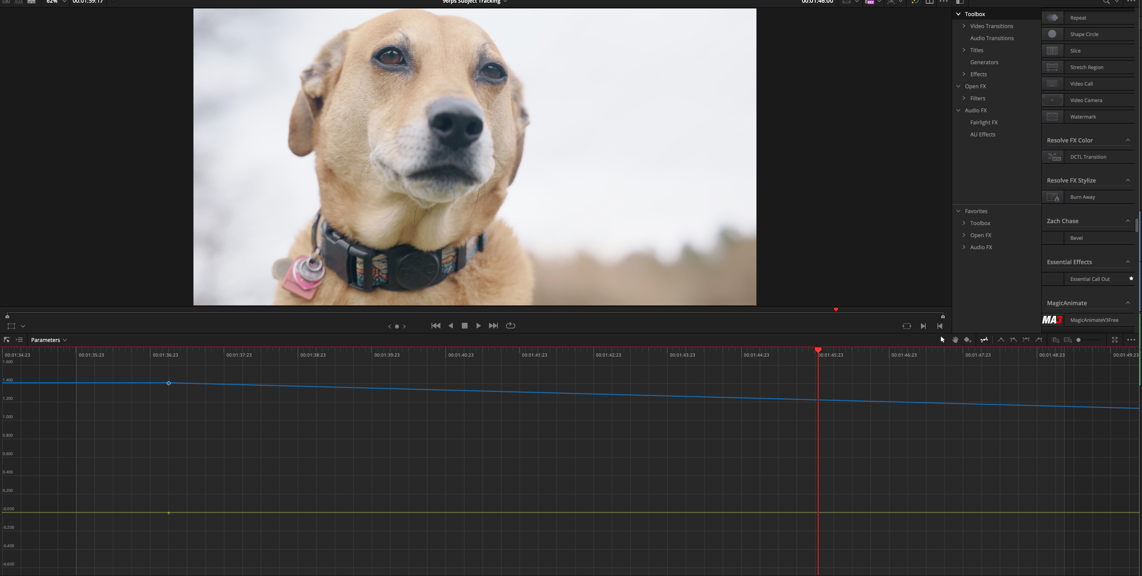
Task: Apply ease-in curve interpolation
Action: (1013, 340)
